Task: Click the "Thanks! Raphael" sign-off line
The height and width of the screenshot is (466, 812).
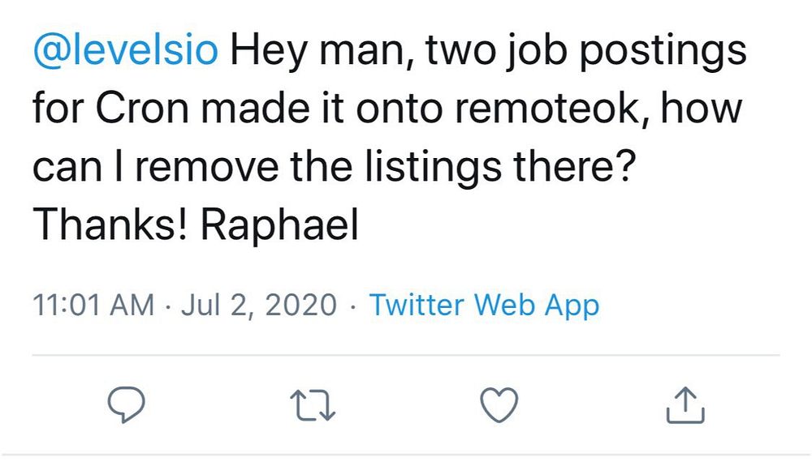Action: (x=196, y=224)
